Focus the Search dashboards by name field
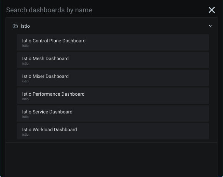Screen dimensions: 223x177 [x=102, y=10]
